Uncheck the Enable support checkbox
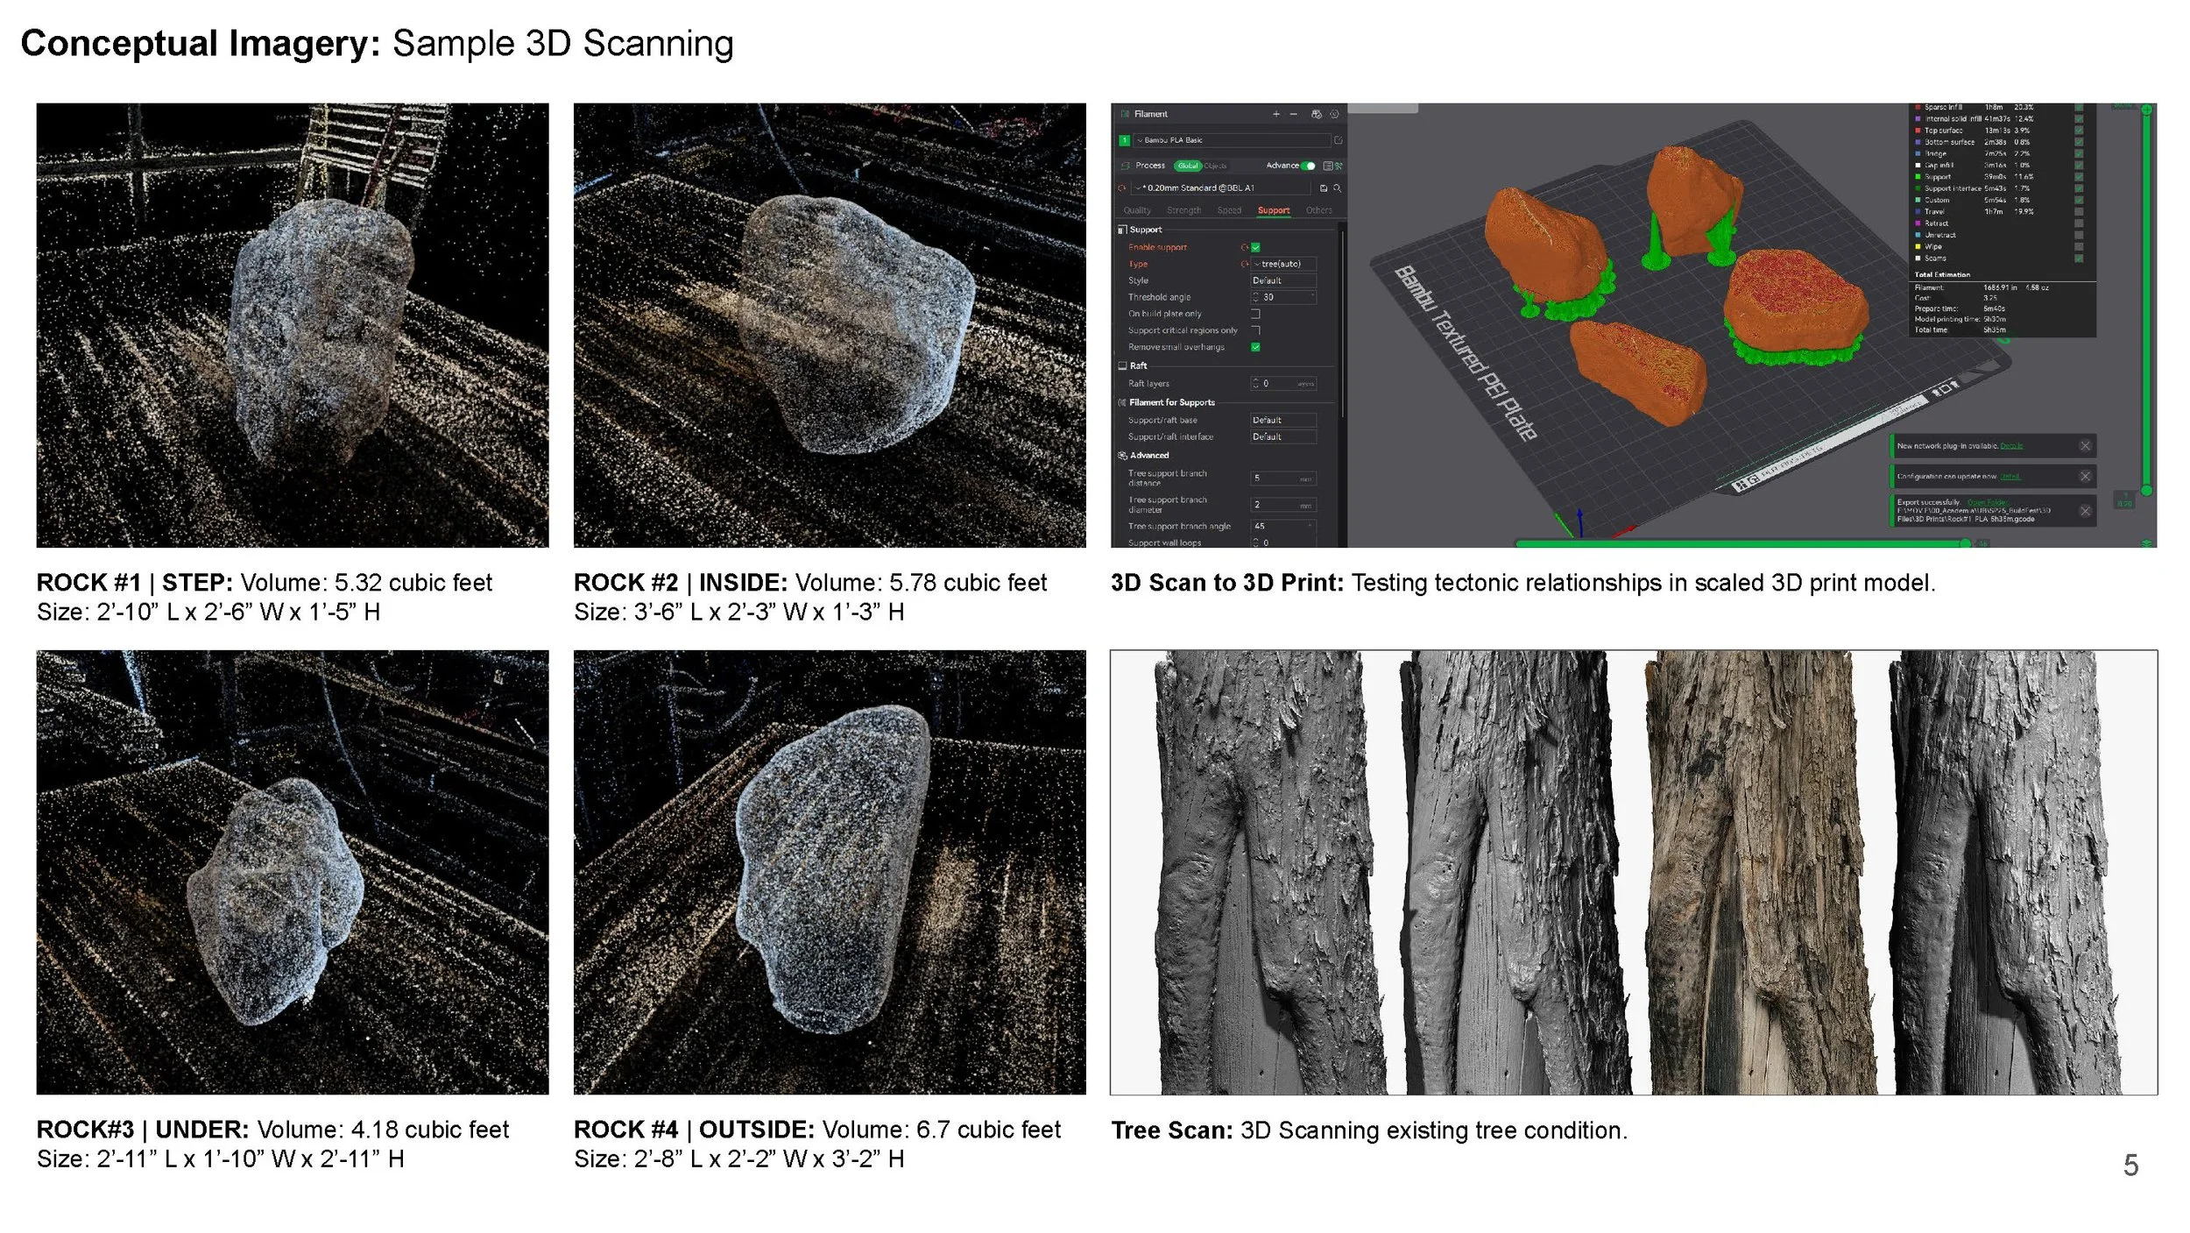The image size is (2190, 1233). pyautogui.click(x=1255, y=248)
